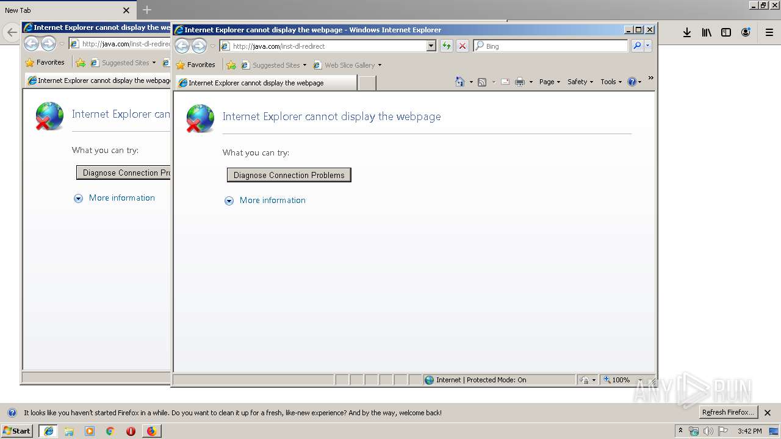Screen dimensions: 781x439
Task: Click the Home icon in IE command bar
Action: pos(460,82)
